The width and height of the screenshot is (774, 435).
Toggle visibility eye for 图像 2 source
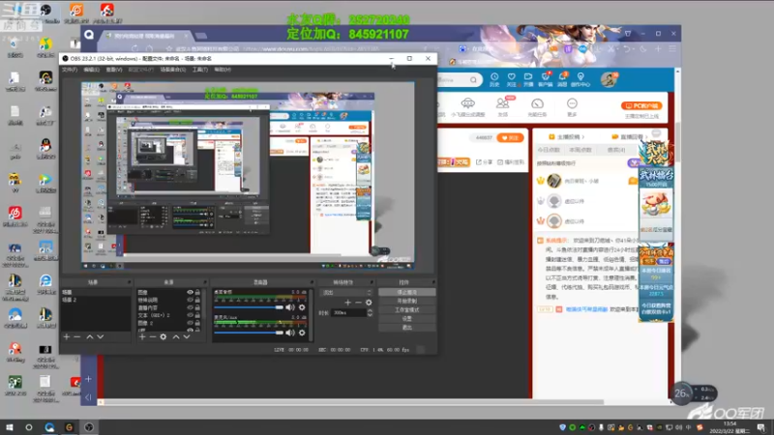coord(190,323)
